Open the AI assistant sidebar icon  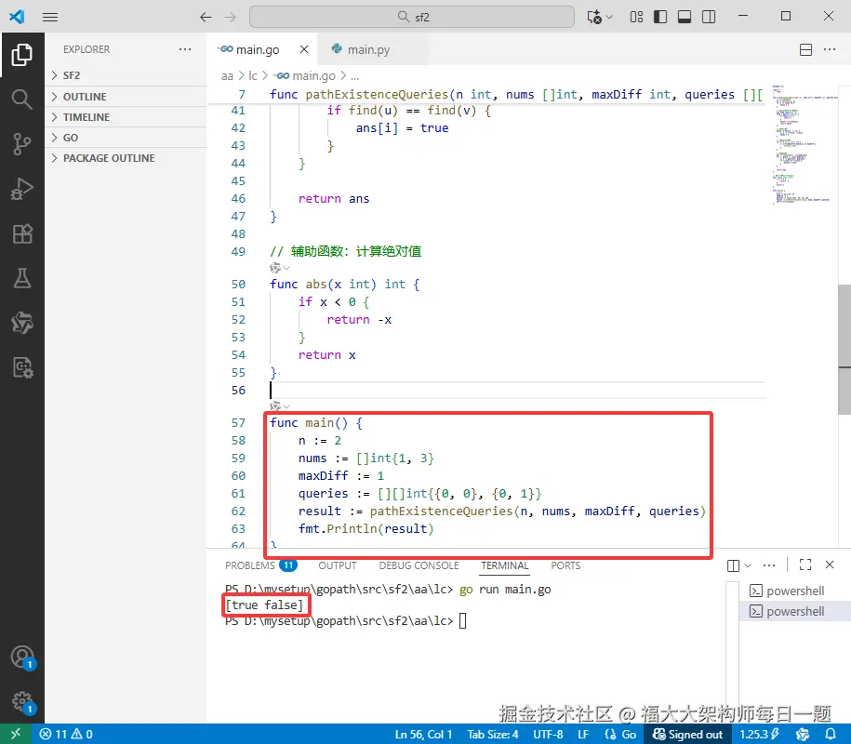point(21,323)
